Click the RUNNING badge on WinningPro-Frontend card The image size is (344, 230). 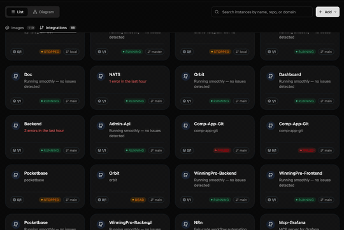pyautogui.click(x=305, y=200)
